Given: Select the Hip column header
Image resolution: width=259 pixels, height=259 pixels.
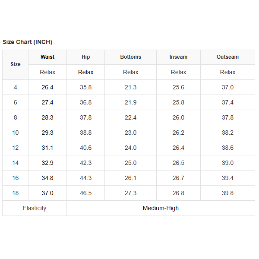Looking at the screenshot, I should pyautogui.click(x=86, y=57).
